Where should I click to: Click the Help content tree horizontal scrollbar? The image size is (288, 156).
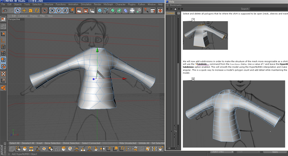click(172, 148)
